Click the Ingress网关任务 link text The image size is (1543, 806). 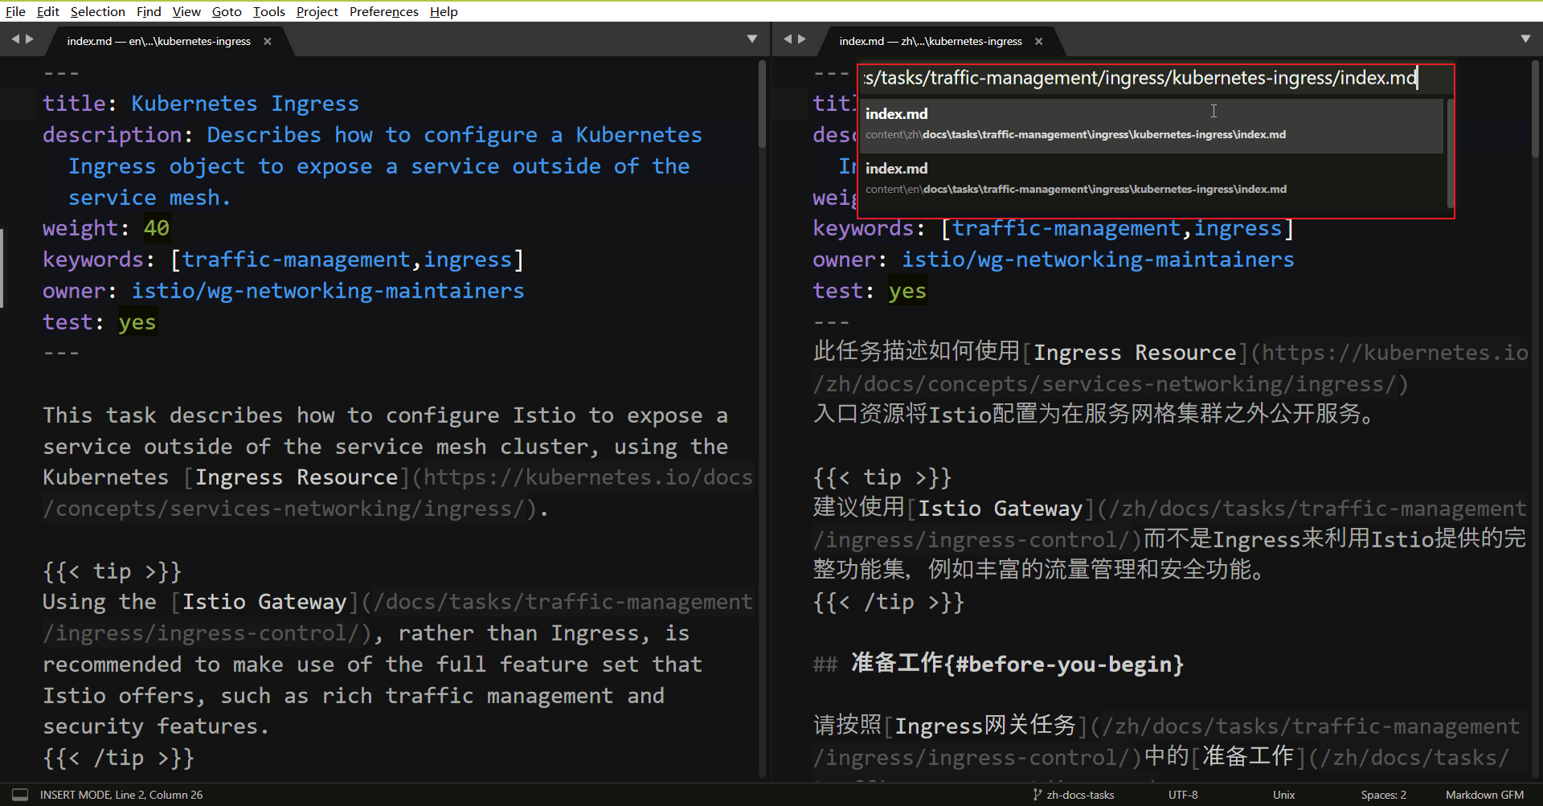tap(985, 726)
